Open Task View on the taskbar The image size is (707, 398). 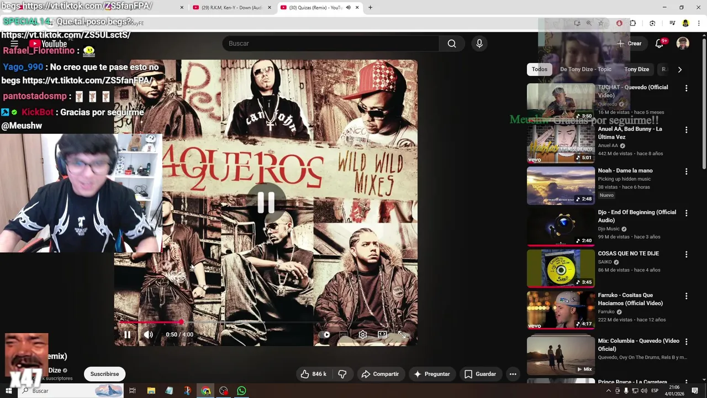133,391
